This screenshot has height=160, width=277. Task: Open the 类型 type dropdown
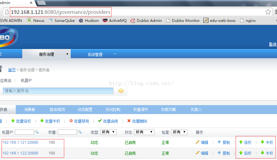(x=108, y=132)
